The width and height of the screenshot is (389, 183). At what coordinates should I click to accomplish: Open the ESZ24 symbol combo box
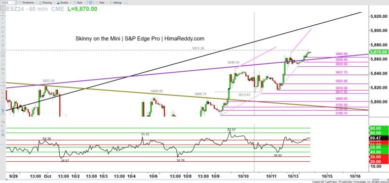[x=8, y=3]
